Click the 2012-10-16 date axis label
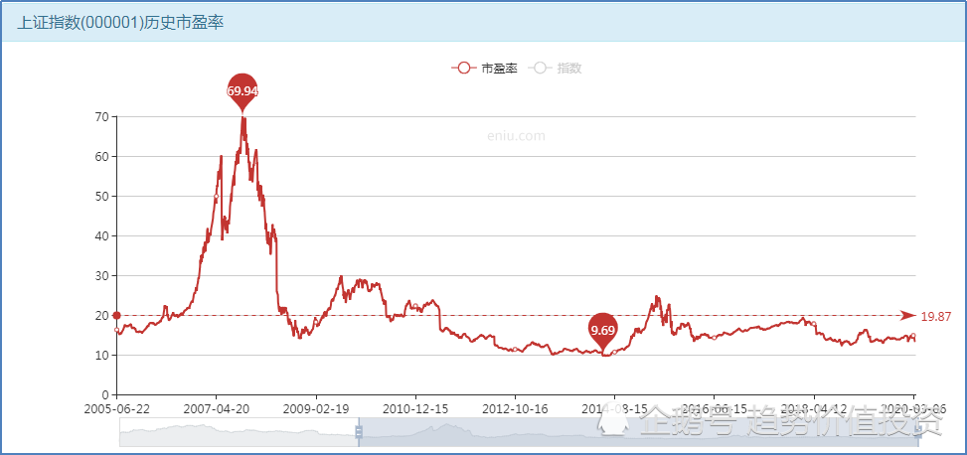This screenshot has width=967, height=455. (515, 408)
